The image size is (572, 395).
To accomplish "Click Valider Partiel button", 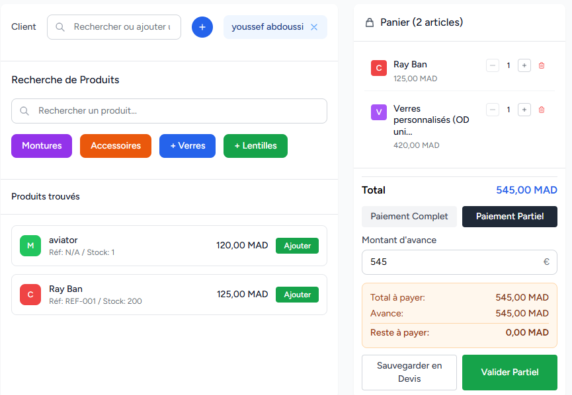I will point(509,373).
